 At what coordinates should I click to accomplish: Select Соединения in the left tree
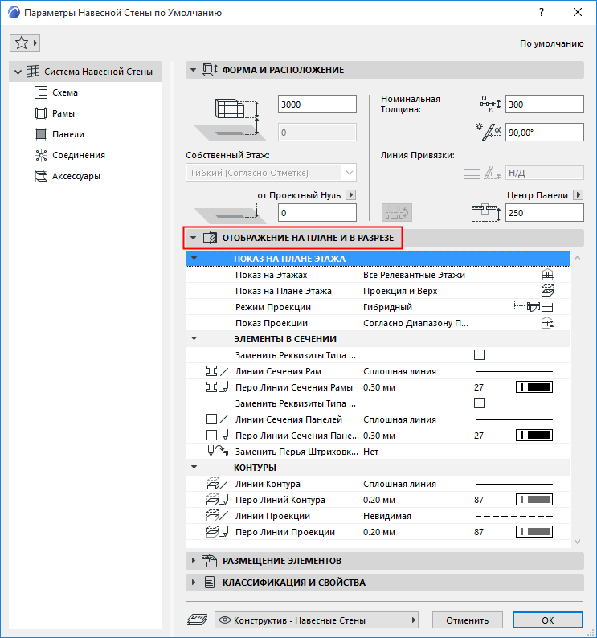[79, 155]
